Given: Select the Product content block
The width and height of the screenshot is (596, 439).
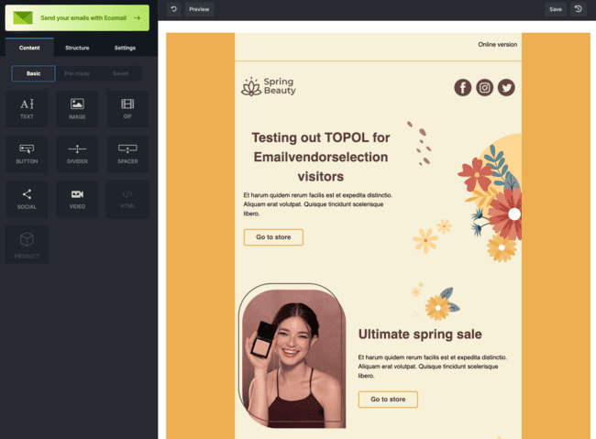Looking at the screenshot, I should (x=27, y=245).
